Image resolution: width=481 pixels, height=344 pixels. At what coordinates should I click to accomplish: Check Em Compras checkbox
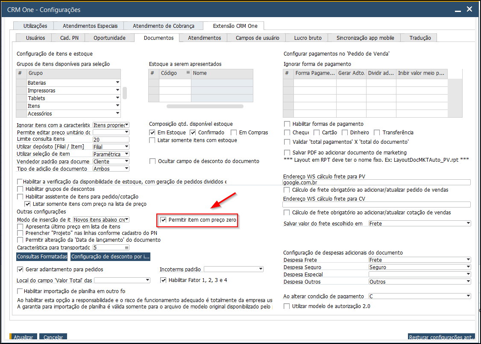point(234,133)
